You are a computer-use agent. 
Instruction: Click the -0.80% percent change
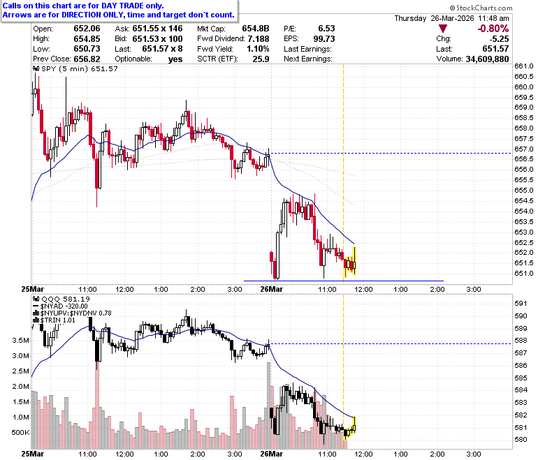tap(493, 29)
